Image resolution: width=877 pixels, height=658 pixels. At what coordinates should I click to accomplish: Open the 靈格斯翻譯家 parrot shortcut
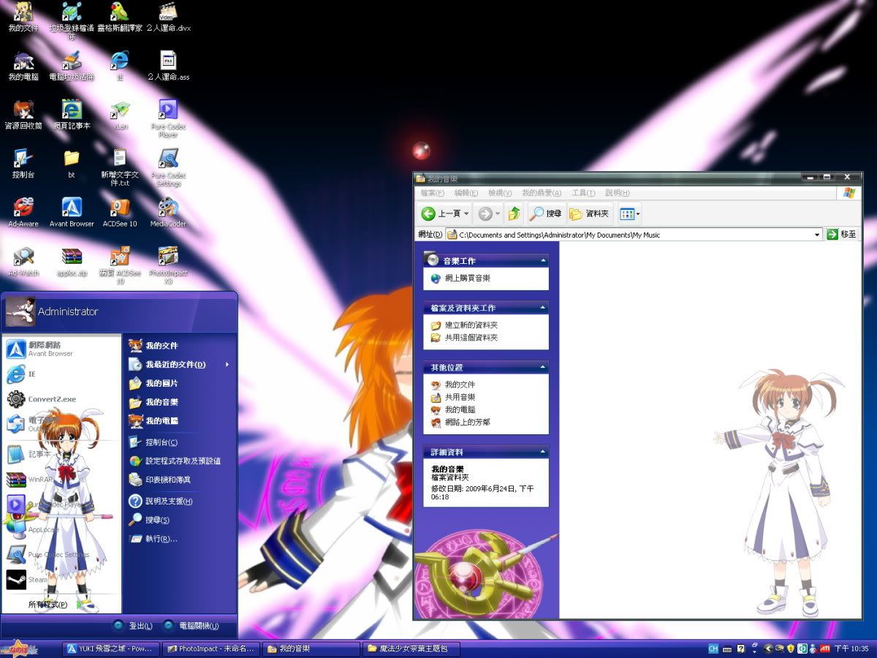point(120,17)
